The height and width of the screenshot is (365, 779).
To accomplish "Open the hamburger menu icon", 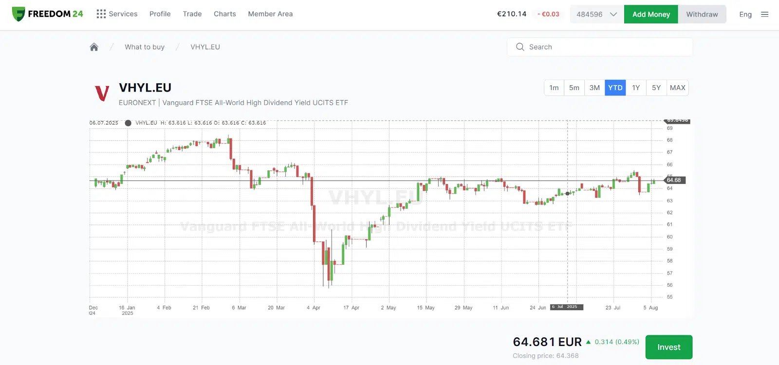I will coord(764,14).
